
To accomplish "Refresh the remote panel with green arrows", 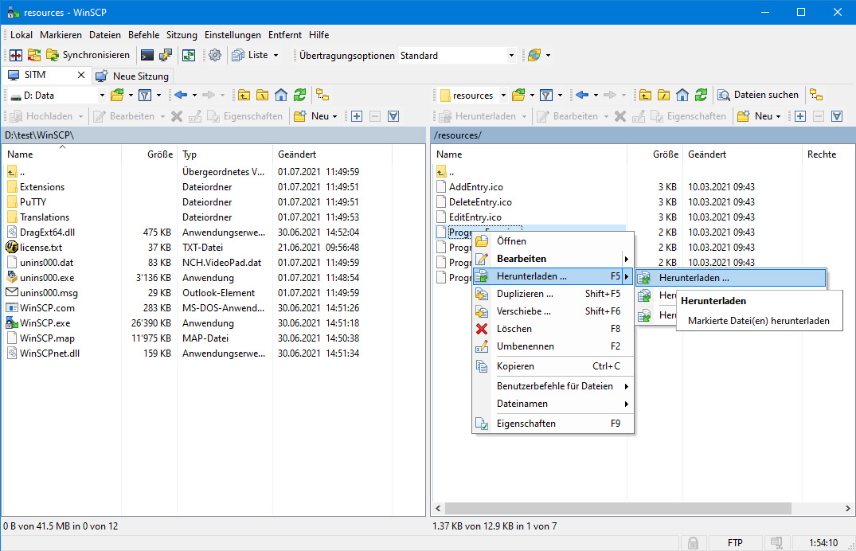I will click(x=701, y=96).
